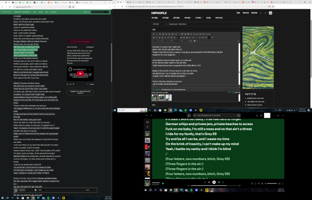Screen dimensions: 312x200
Task: Adjust the Spotify volume slider
Action: pos(272,183)
